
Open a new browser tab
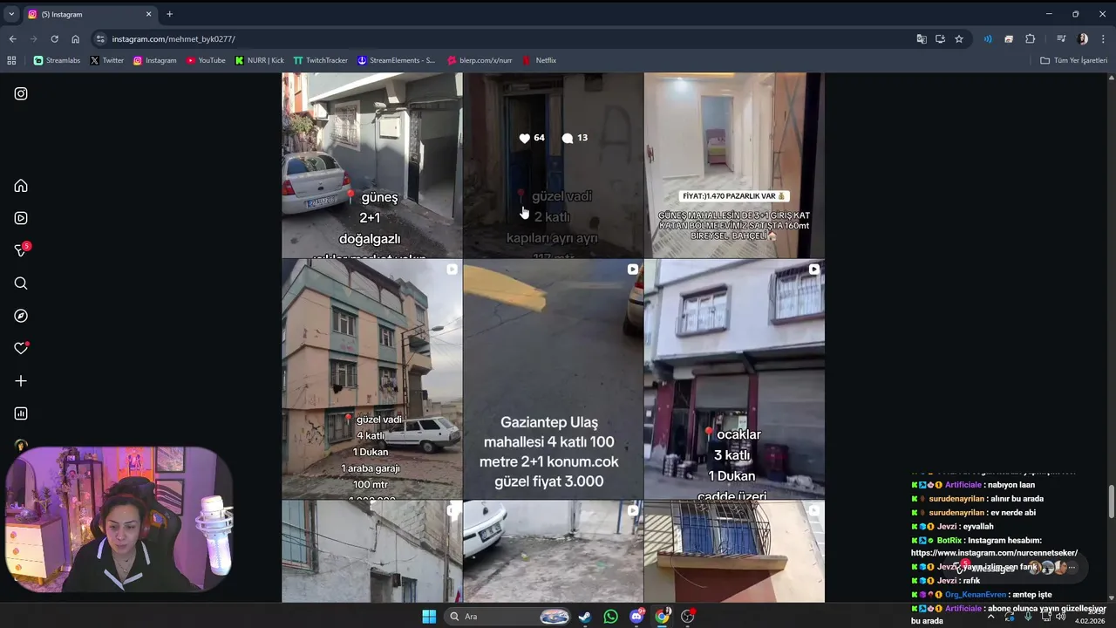point(169,14)
